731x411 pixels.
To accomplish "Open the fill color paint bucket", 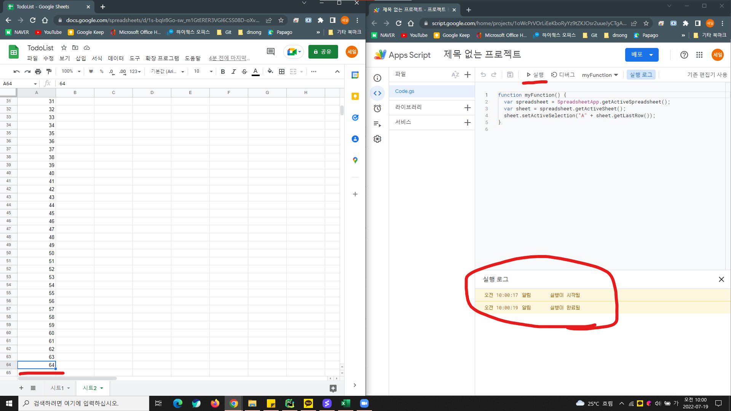I will point(270,71).
